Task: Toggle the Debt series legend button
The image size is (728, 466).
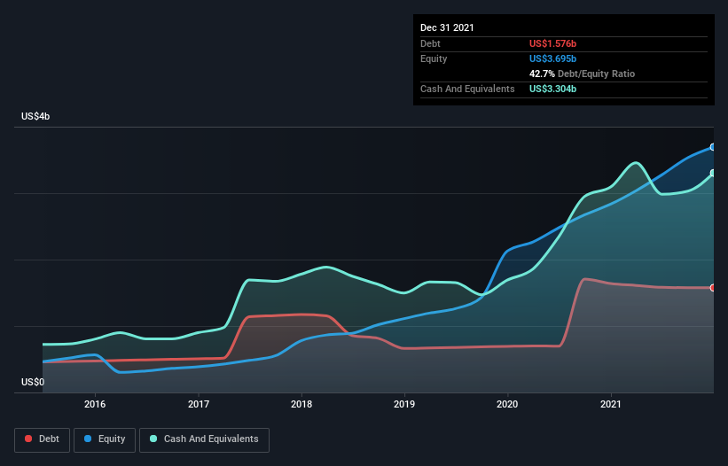Action: [x=42, y=439]
